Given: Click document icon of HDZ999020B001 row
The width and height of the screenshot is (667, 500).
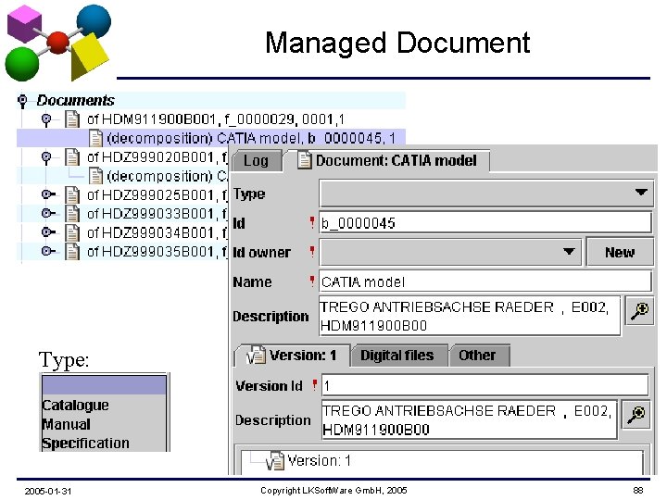Looking at the screenshot, I should coord(72,157).
